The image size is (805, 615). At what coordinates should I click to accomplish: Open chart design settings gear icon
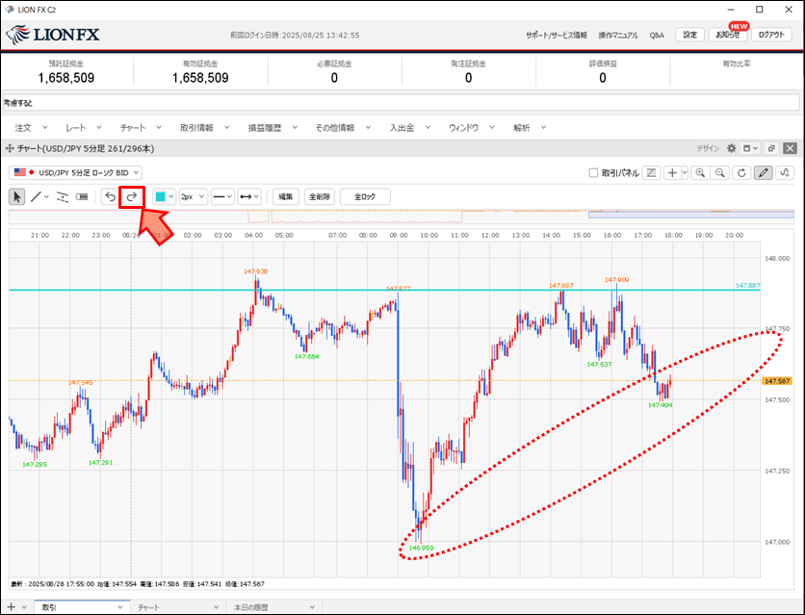pyautogui.click(x=732, y=149)
